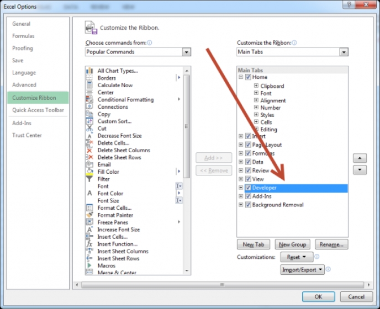Toggle the Formulas tab checkbox

(x=248, y=153)
